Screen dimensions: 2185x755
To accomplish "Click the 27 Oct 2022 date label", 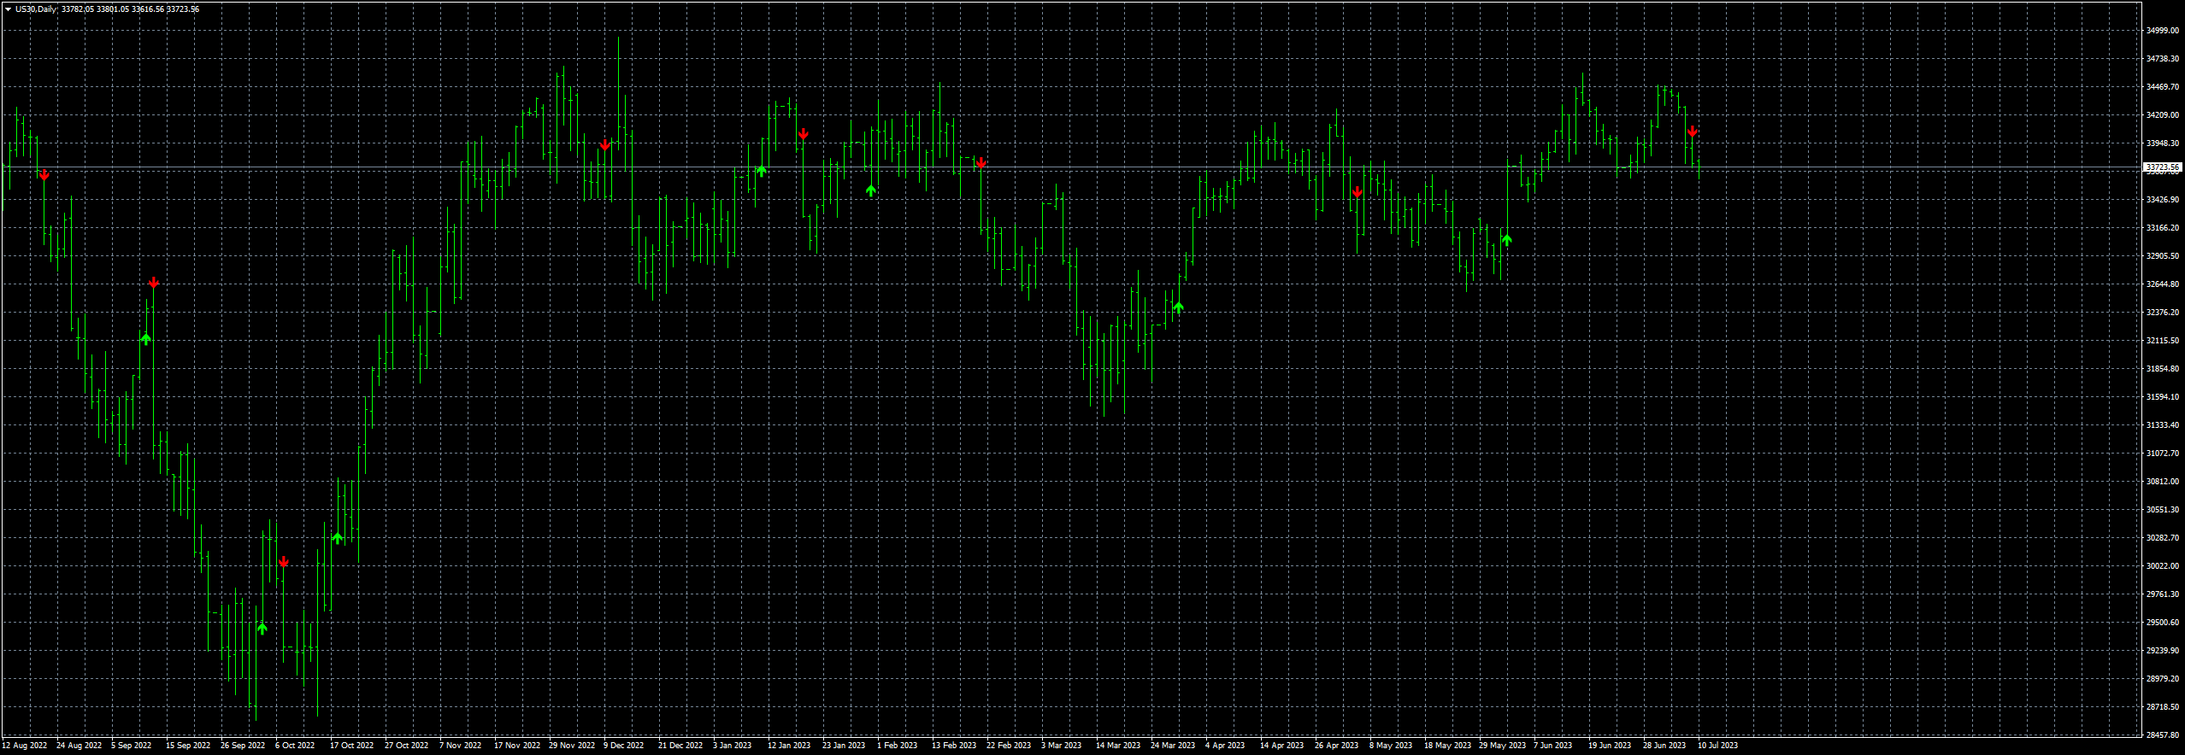I will [x=407, y=746].
